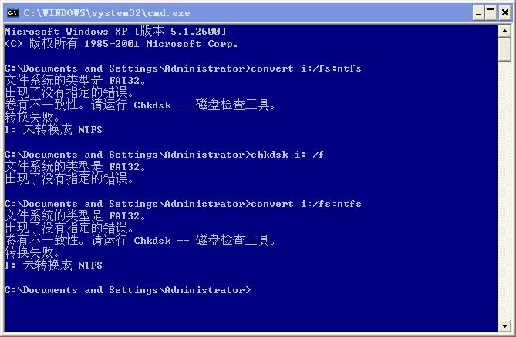Click the first 转换失败 line
The width and height of the screenshot is (516, 337).
coord(32,118)
